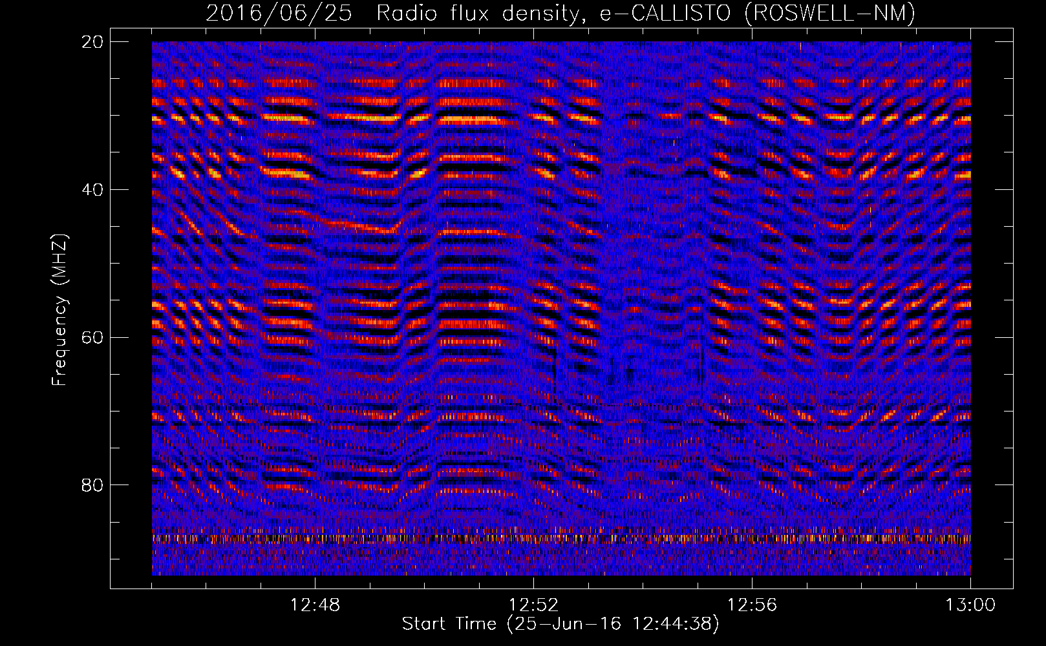Viewport: 1046px width, 646px height.
Task: Click the 80 frequency tick label
Action: (x=93, y=485)
